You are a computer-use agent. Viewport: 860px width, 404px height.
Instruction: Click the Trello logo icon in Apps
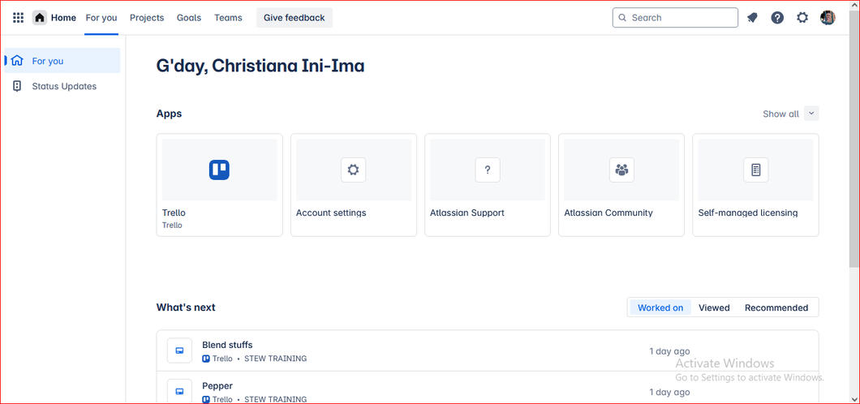point(219,170)
